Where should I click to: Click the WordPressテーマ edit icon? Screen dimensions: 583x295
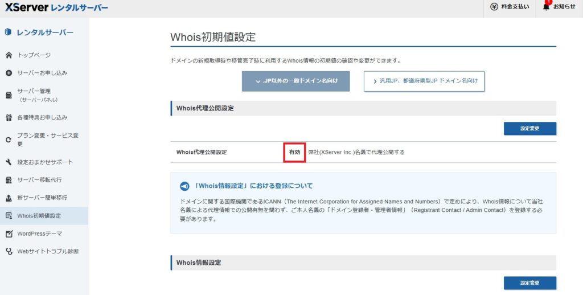(9, 233)
